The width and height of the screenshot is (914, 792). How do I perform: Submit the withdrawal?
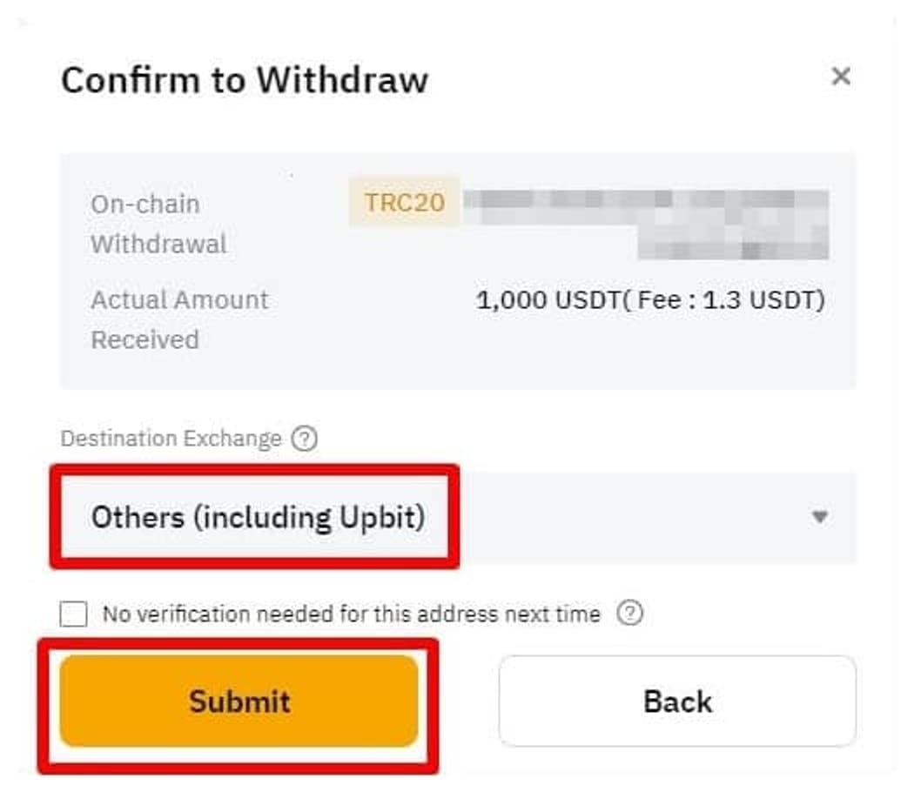[x=239, y=701]
